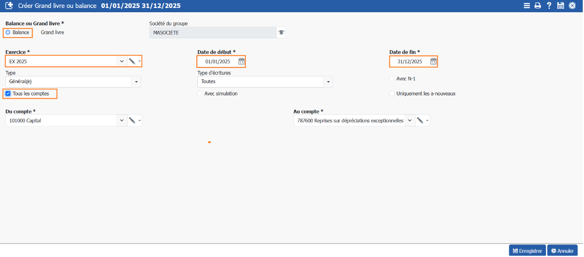Click pencil edit icon beside Du compte
Image resolution: width=584 pixels, height=257 pixels.
(x=132, y=121)
